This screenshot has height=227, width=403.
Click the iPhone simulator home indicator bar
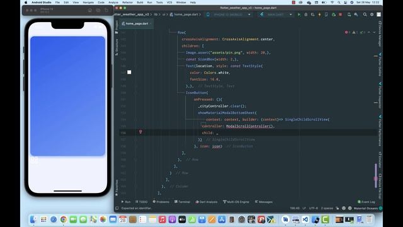click(x=67, y=191)
